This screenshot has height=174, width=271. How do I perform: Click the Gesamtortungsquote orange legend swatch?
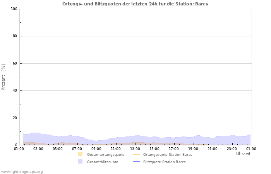pyautogui.click(x=81, y=154)
